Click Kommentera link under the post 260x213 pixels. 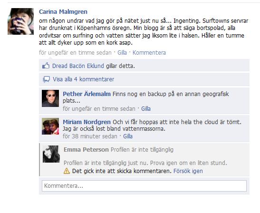[x=149, y=53]
